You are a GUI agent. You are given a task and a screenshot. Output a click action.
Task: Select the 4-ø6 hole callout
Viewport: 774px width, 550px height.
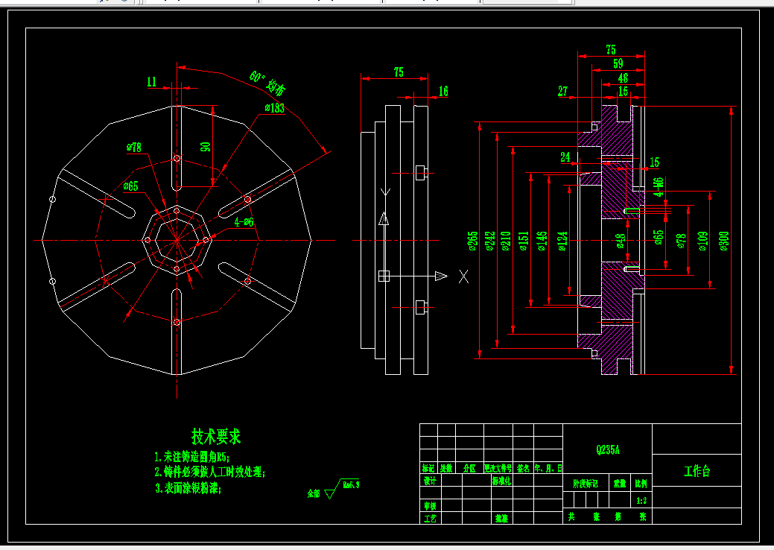244,222
